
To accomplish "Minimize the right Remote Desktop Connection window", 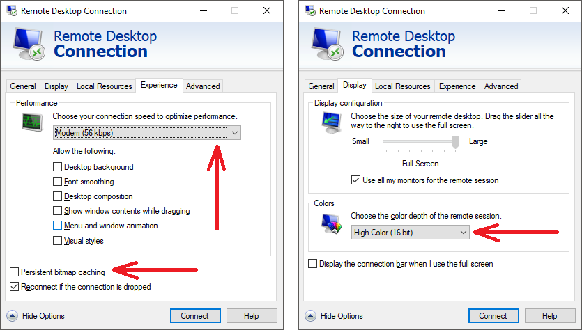I will click(x=502, y=10).
